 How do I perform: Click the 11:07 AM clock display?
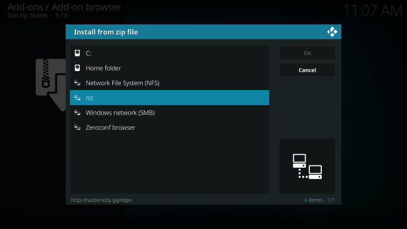coord(372,10)
